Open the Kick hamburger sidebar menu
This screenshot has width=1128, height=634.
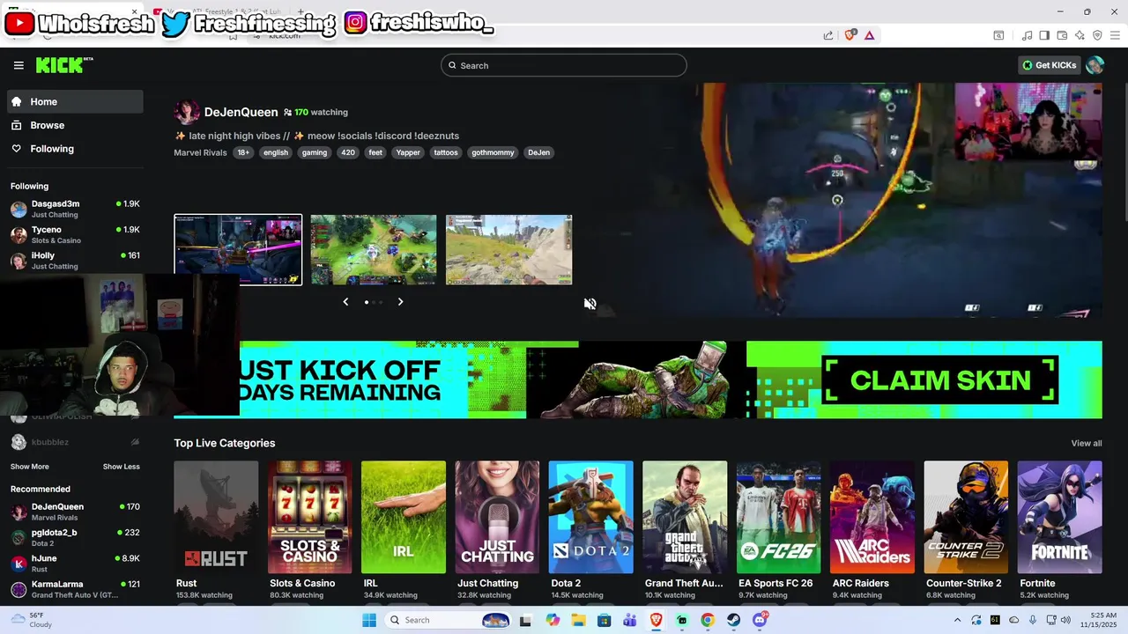click(x=19, y=65)
